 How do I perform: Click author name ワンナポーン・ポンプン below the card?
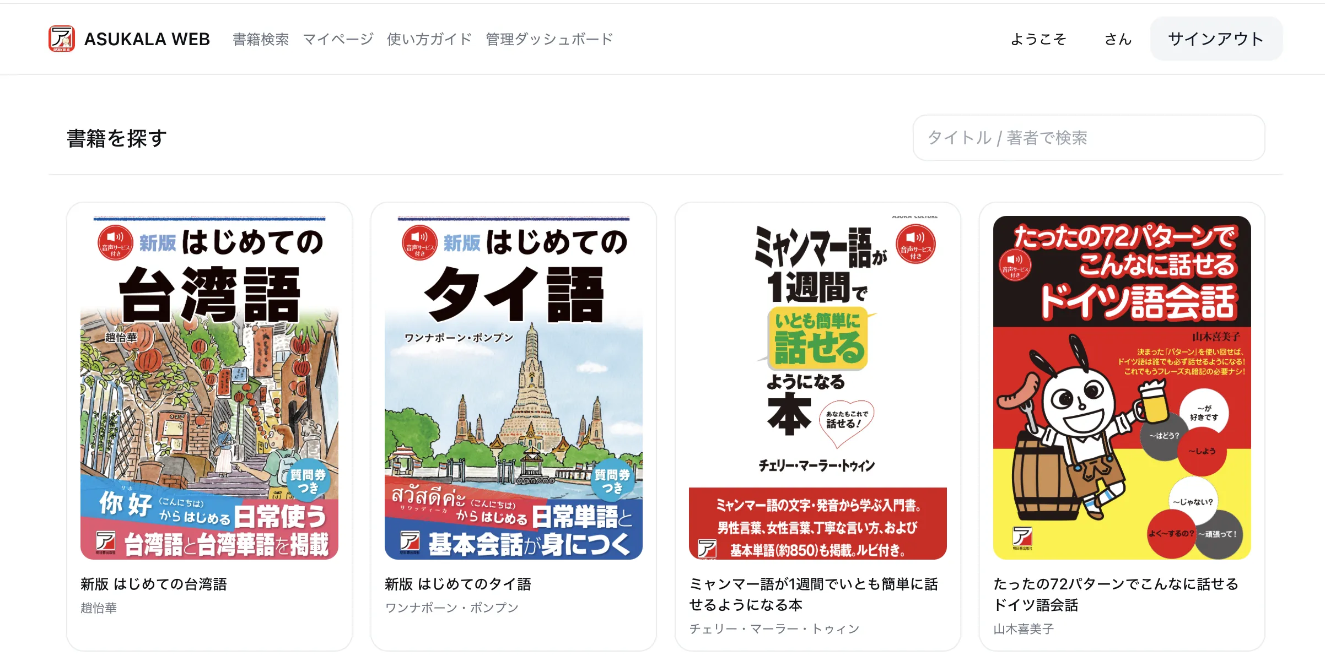451,608
